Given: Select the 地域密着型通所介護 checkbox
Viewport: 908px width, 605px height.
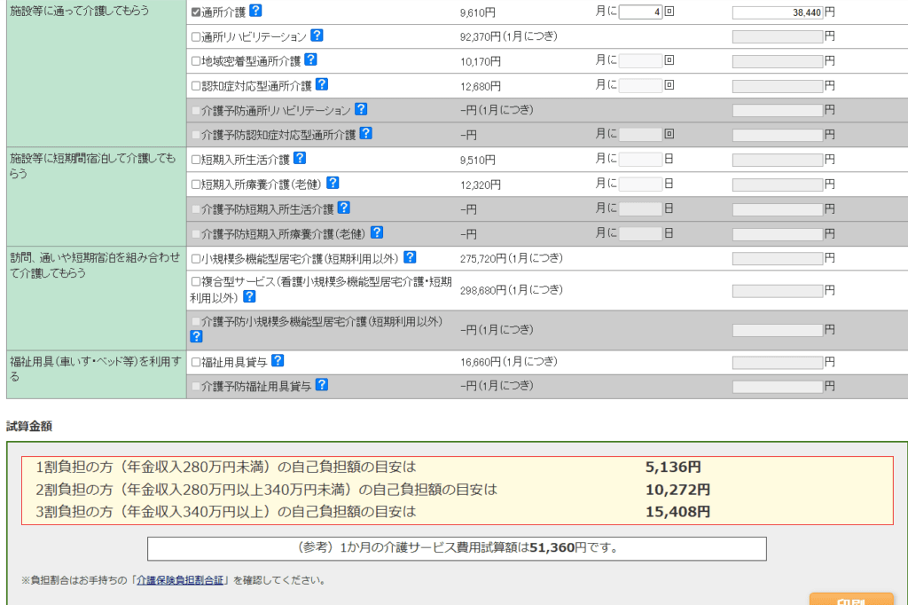Looking at the screenshot, I should 196,61.
